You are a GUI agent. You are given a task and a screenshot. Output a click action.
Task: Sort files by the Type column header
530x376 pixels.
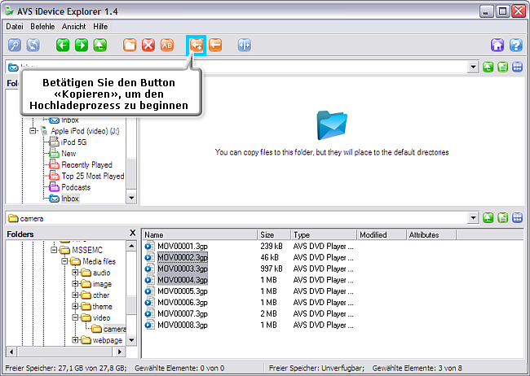(x=324, y=234)
